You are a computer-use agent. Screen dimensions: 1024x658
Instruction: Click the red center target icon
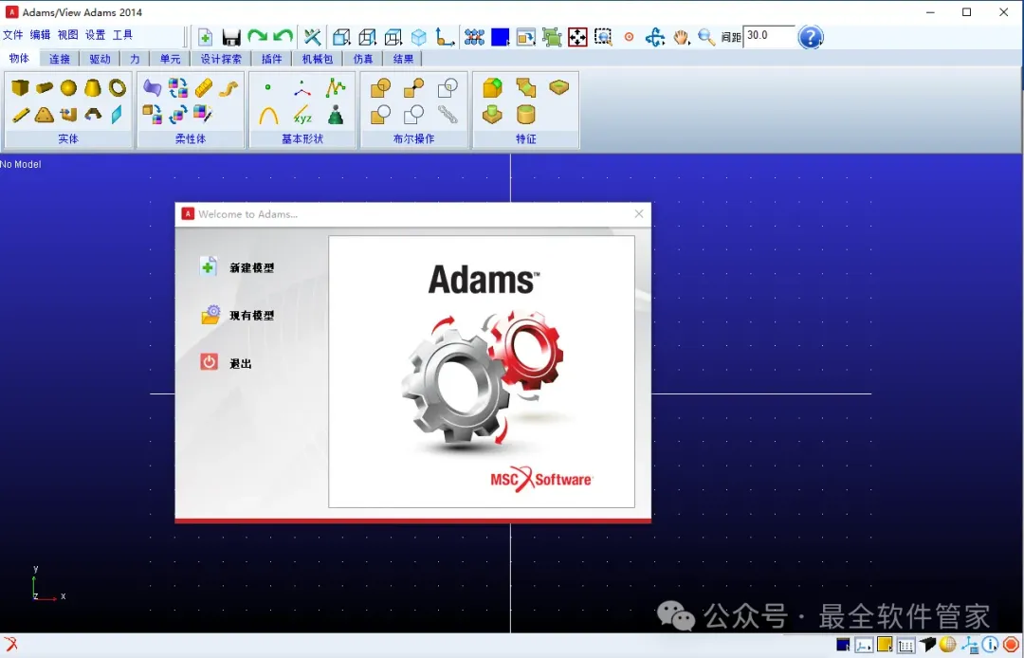[629, 37]
